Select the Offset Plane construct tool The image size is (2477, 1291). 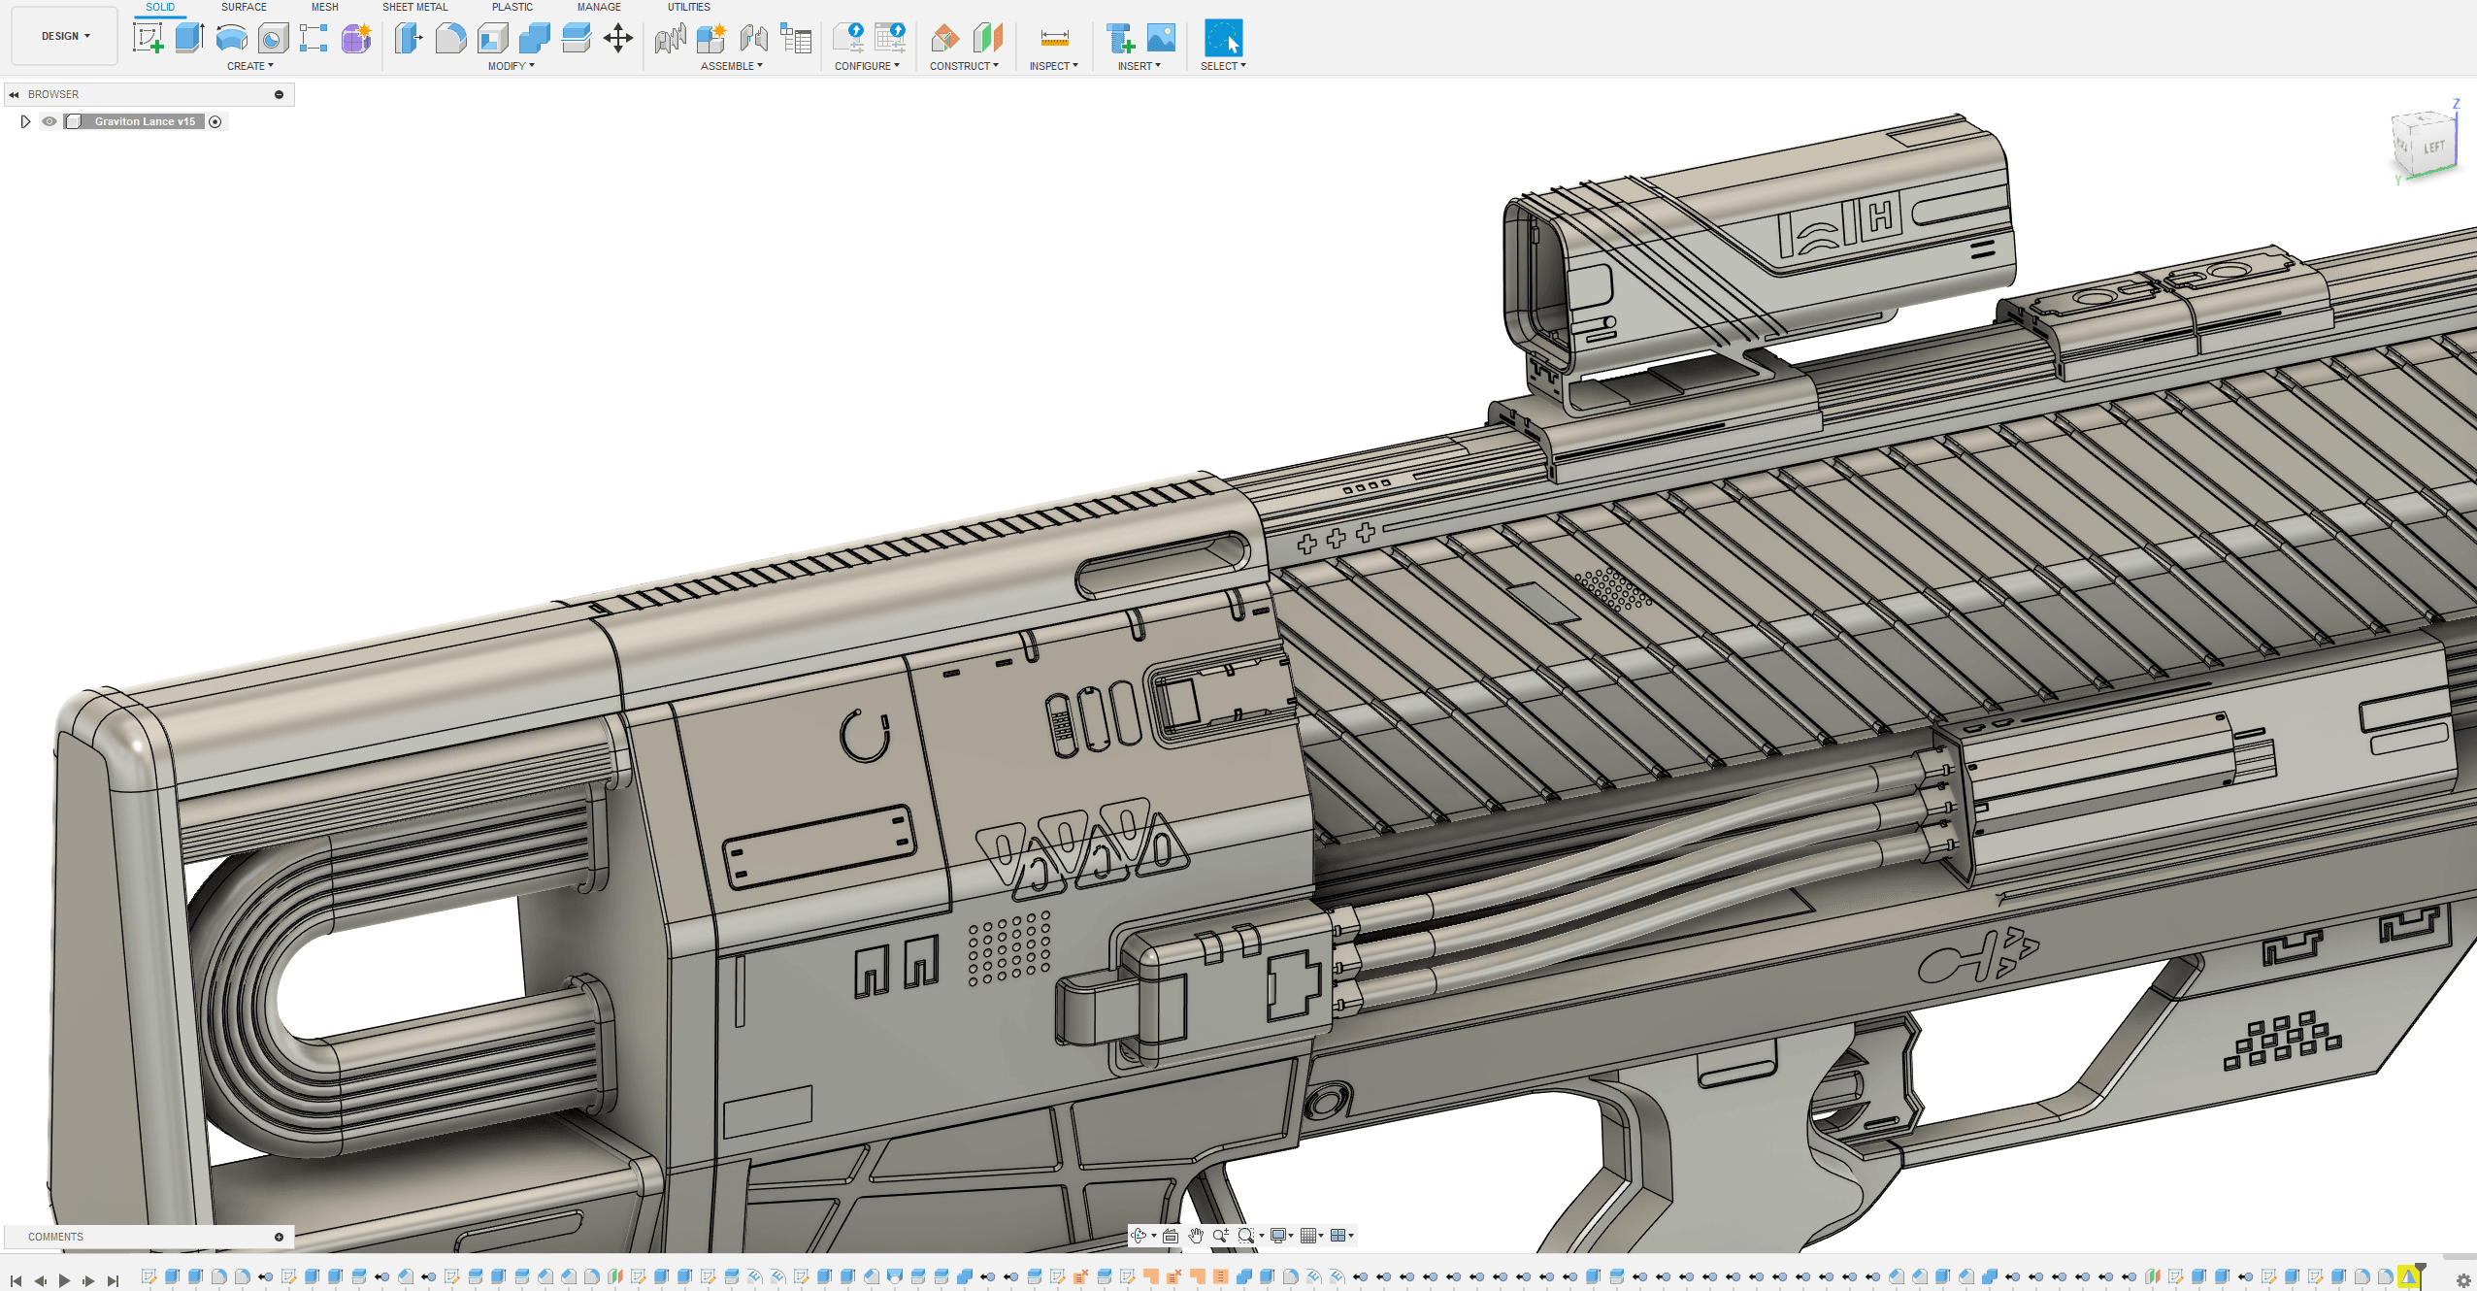pyautogui.click(x=944, y=39)
